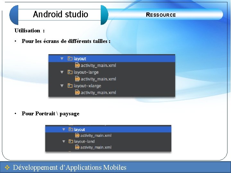231x173 pixels.
Task: Click the folder icon of layout above layout-large
Action: tap(70, 58)
